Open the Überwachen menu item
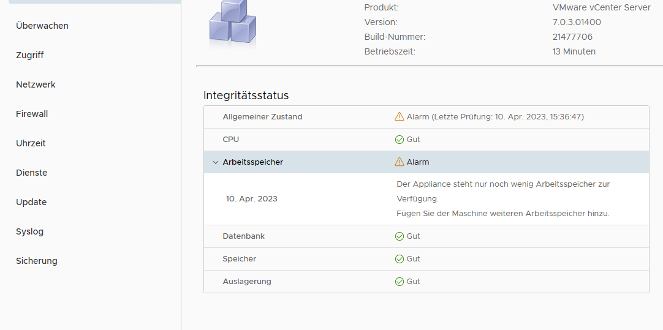 (x=42, y=26)
